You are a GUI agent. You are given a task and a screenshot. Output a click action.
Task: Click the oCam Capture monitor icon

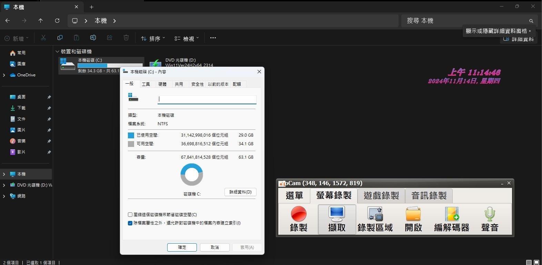[x=337, y=214]
